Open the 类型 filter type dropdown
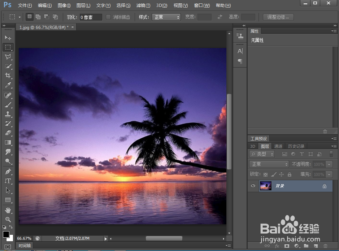Viewport: 339px width, 251px height. (262, 154)
